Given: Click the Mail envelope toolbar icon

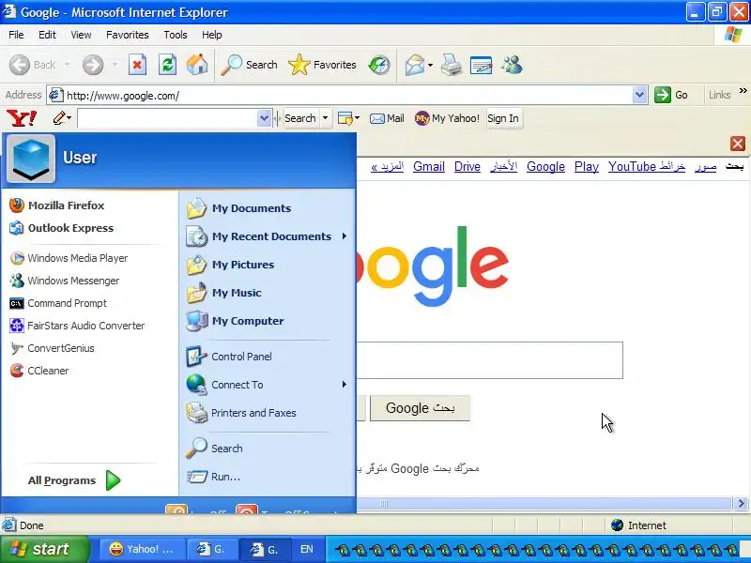Looking at the screenshot, I should pyautogui.click(x=414, y=65).
